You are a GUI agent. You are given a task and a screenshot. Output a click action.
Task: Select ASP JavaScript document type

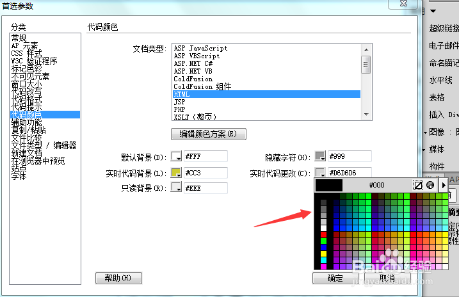pyautogui.click(x=266, y=48)
